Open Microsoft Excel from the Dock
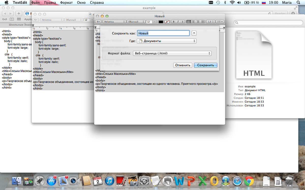Screen dimensions: 305x190 203,181
